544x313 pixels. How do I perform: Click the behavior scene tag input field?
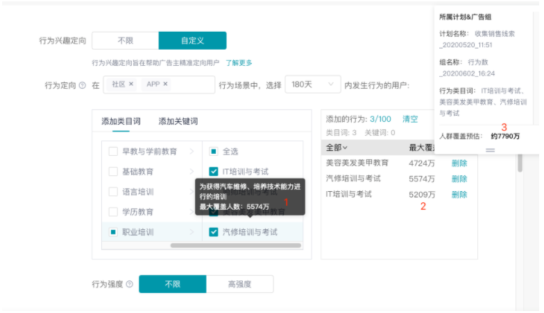click(x=159, y=84)
